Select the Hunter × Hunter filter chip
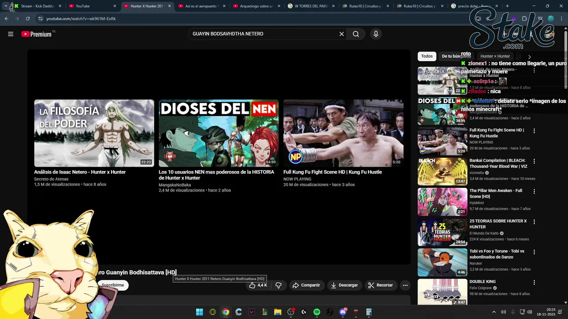Image resolution: width=568 pixels, height=319 pixels. [x=495, y=56]
